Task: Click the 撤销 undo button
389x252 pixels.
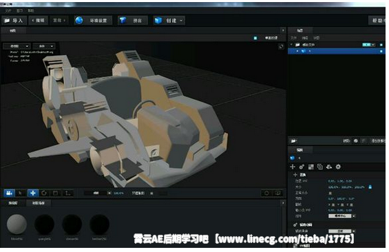Action: pos(38,21)
